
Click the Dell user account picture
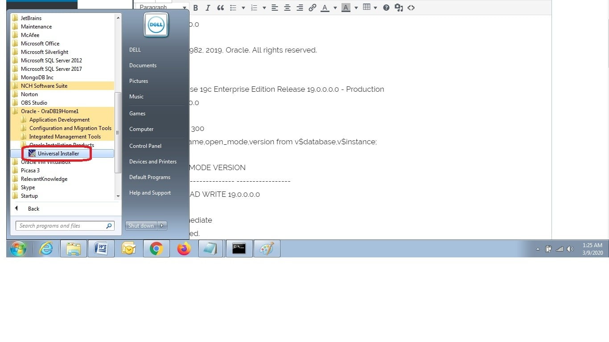(x=156, y=25)
